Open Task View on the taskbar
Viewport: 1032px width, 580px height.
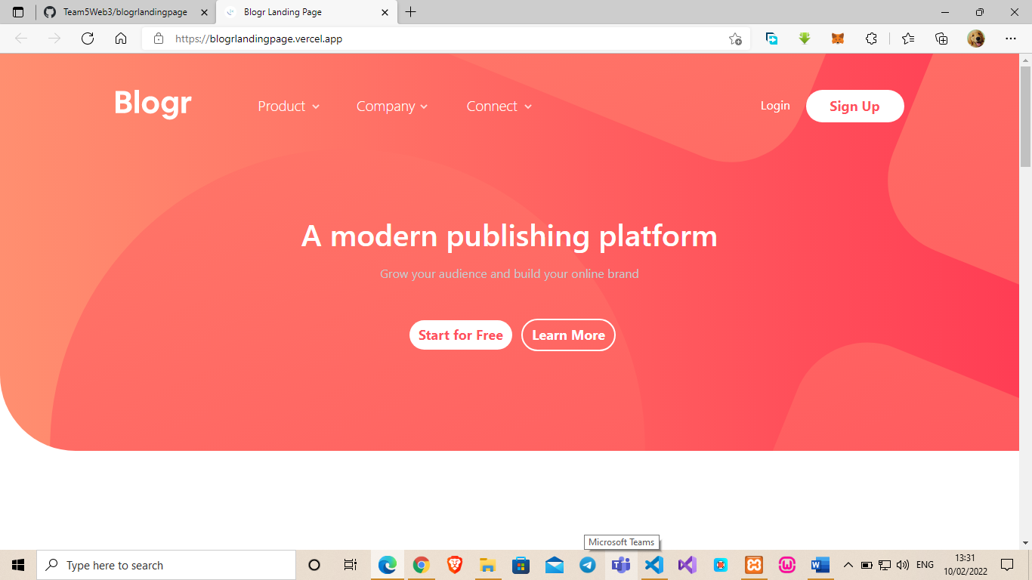point(350,565)
